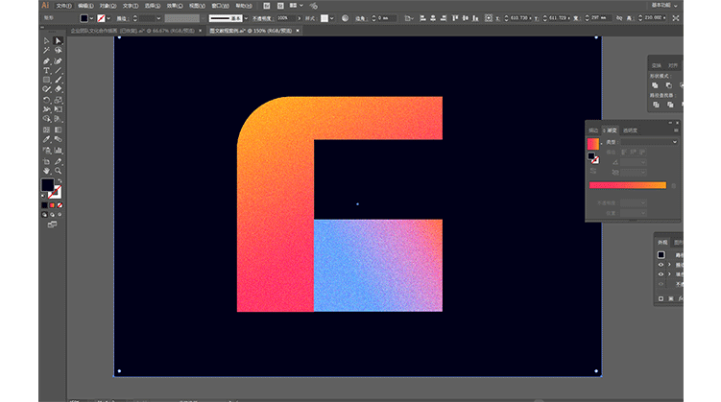
Task: Select the Type (T) tool
Action: coord(46,71)
